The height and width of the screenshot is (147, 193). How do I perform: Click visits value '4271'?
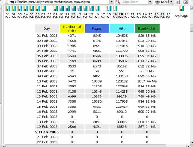[x=72, y=36]
